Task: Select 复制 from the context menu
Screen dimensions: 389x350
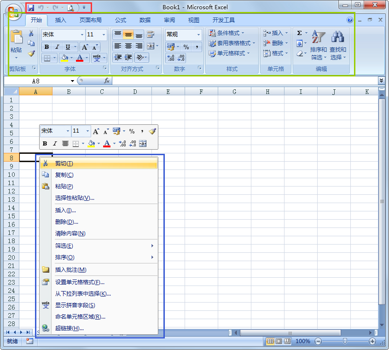Action: coord(64,175)
